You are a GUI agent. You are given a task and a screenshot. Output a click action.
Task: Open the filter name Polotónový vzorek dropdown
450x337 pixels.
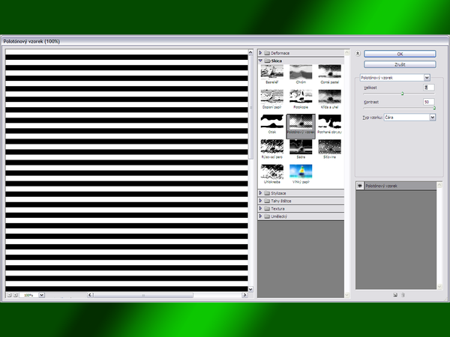427,76
